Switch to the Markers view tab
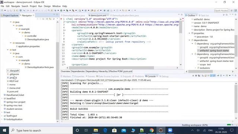This screenshot has width=238, height=134. coord(65,76)
